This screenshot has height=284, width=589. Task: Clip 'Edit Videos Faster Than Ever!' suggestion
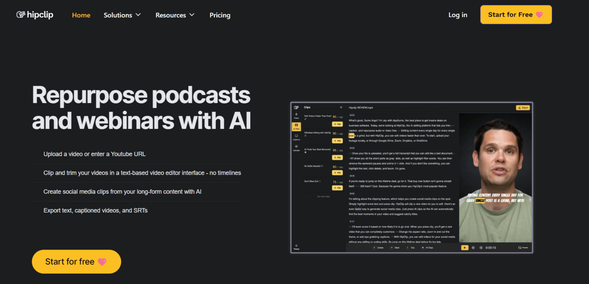point(337,124)
